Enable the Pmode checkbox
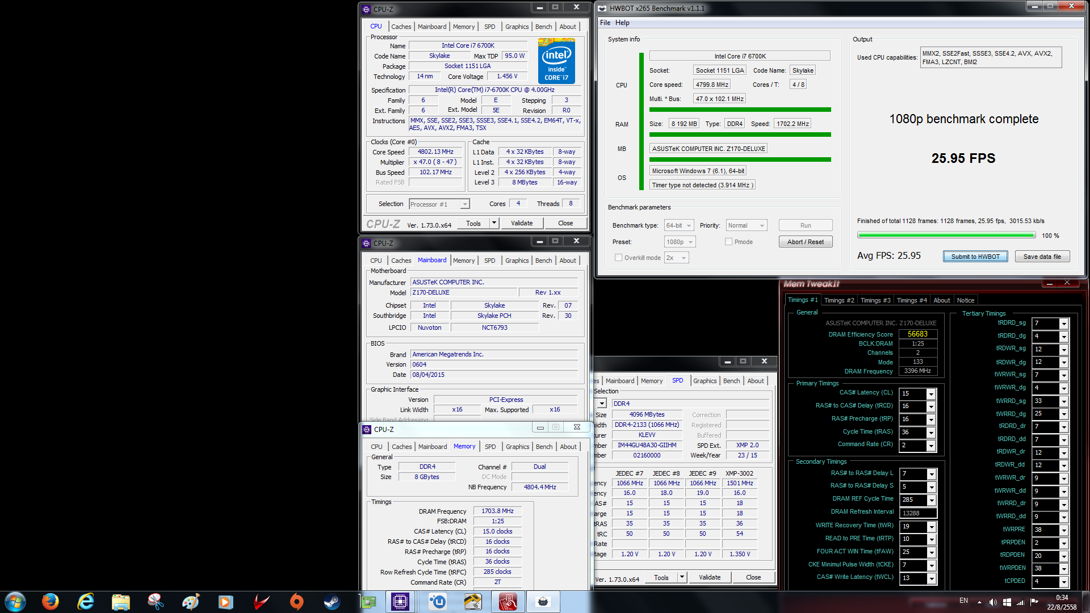This screenshot has width=1090, height=613. click(x=728, y=242)
